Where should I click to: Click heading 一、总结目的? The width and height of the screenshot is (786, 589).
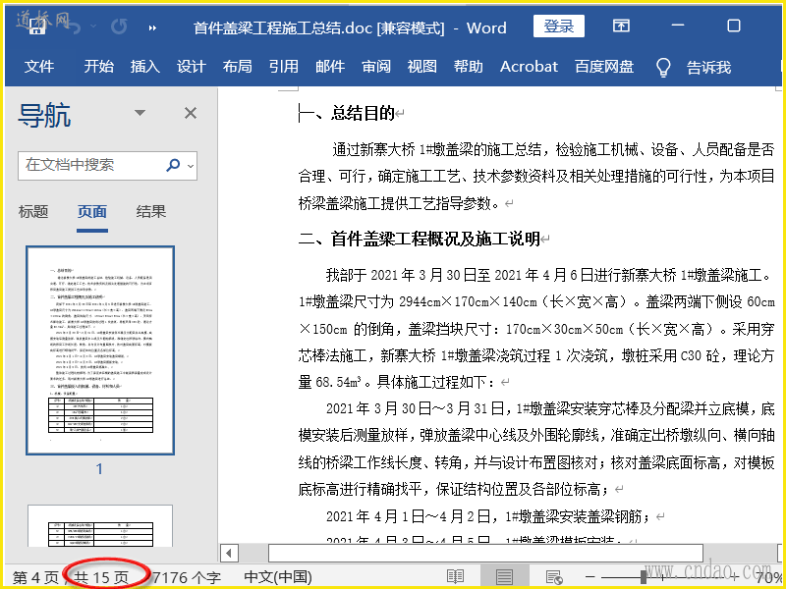347,113
